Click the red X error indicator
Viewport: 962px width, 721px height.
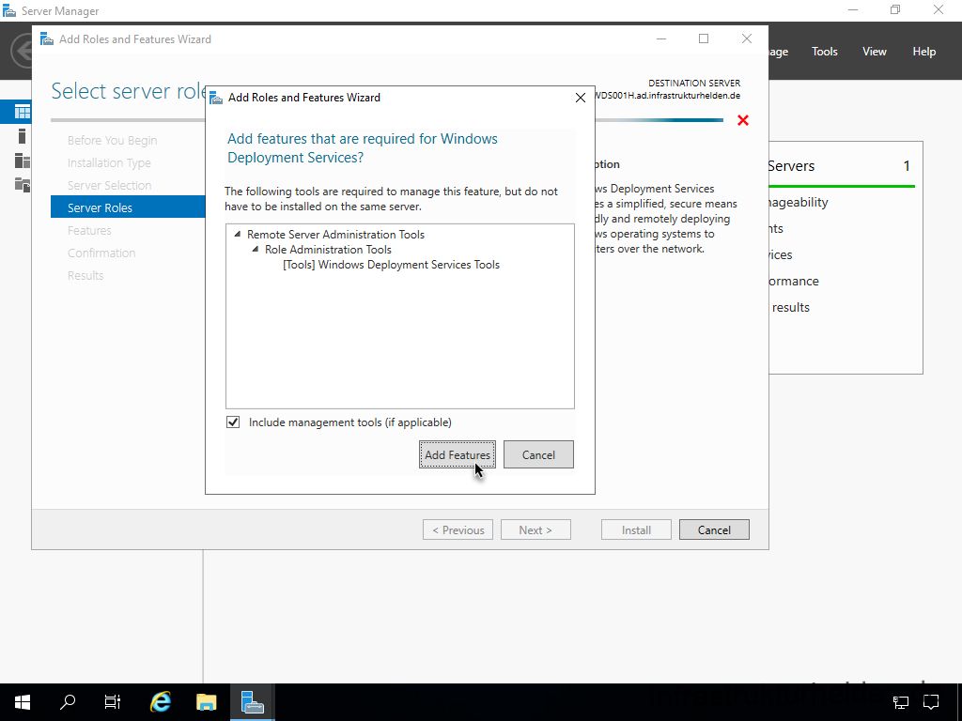pos(743,120)
